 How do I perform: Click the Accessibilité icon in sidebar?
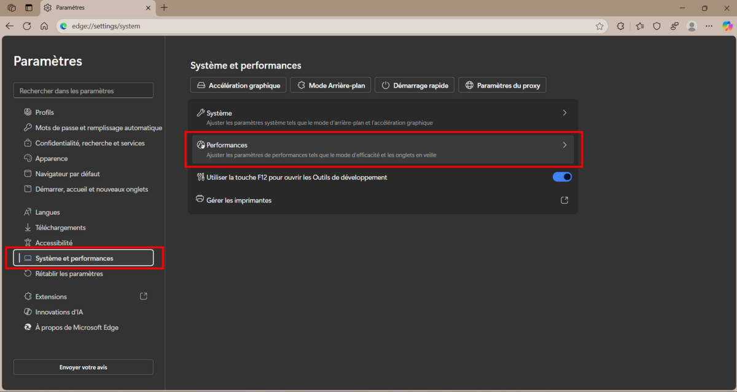pyautogui.click(x=28, y=243)
